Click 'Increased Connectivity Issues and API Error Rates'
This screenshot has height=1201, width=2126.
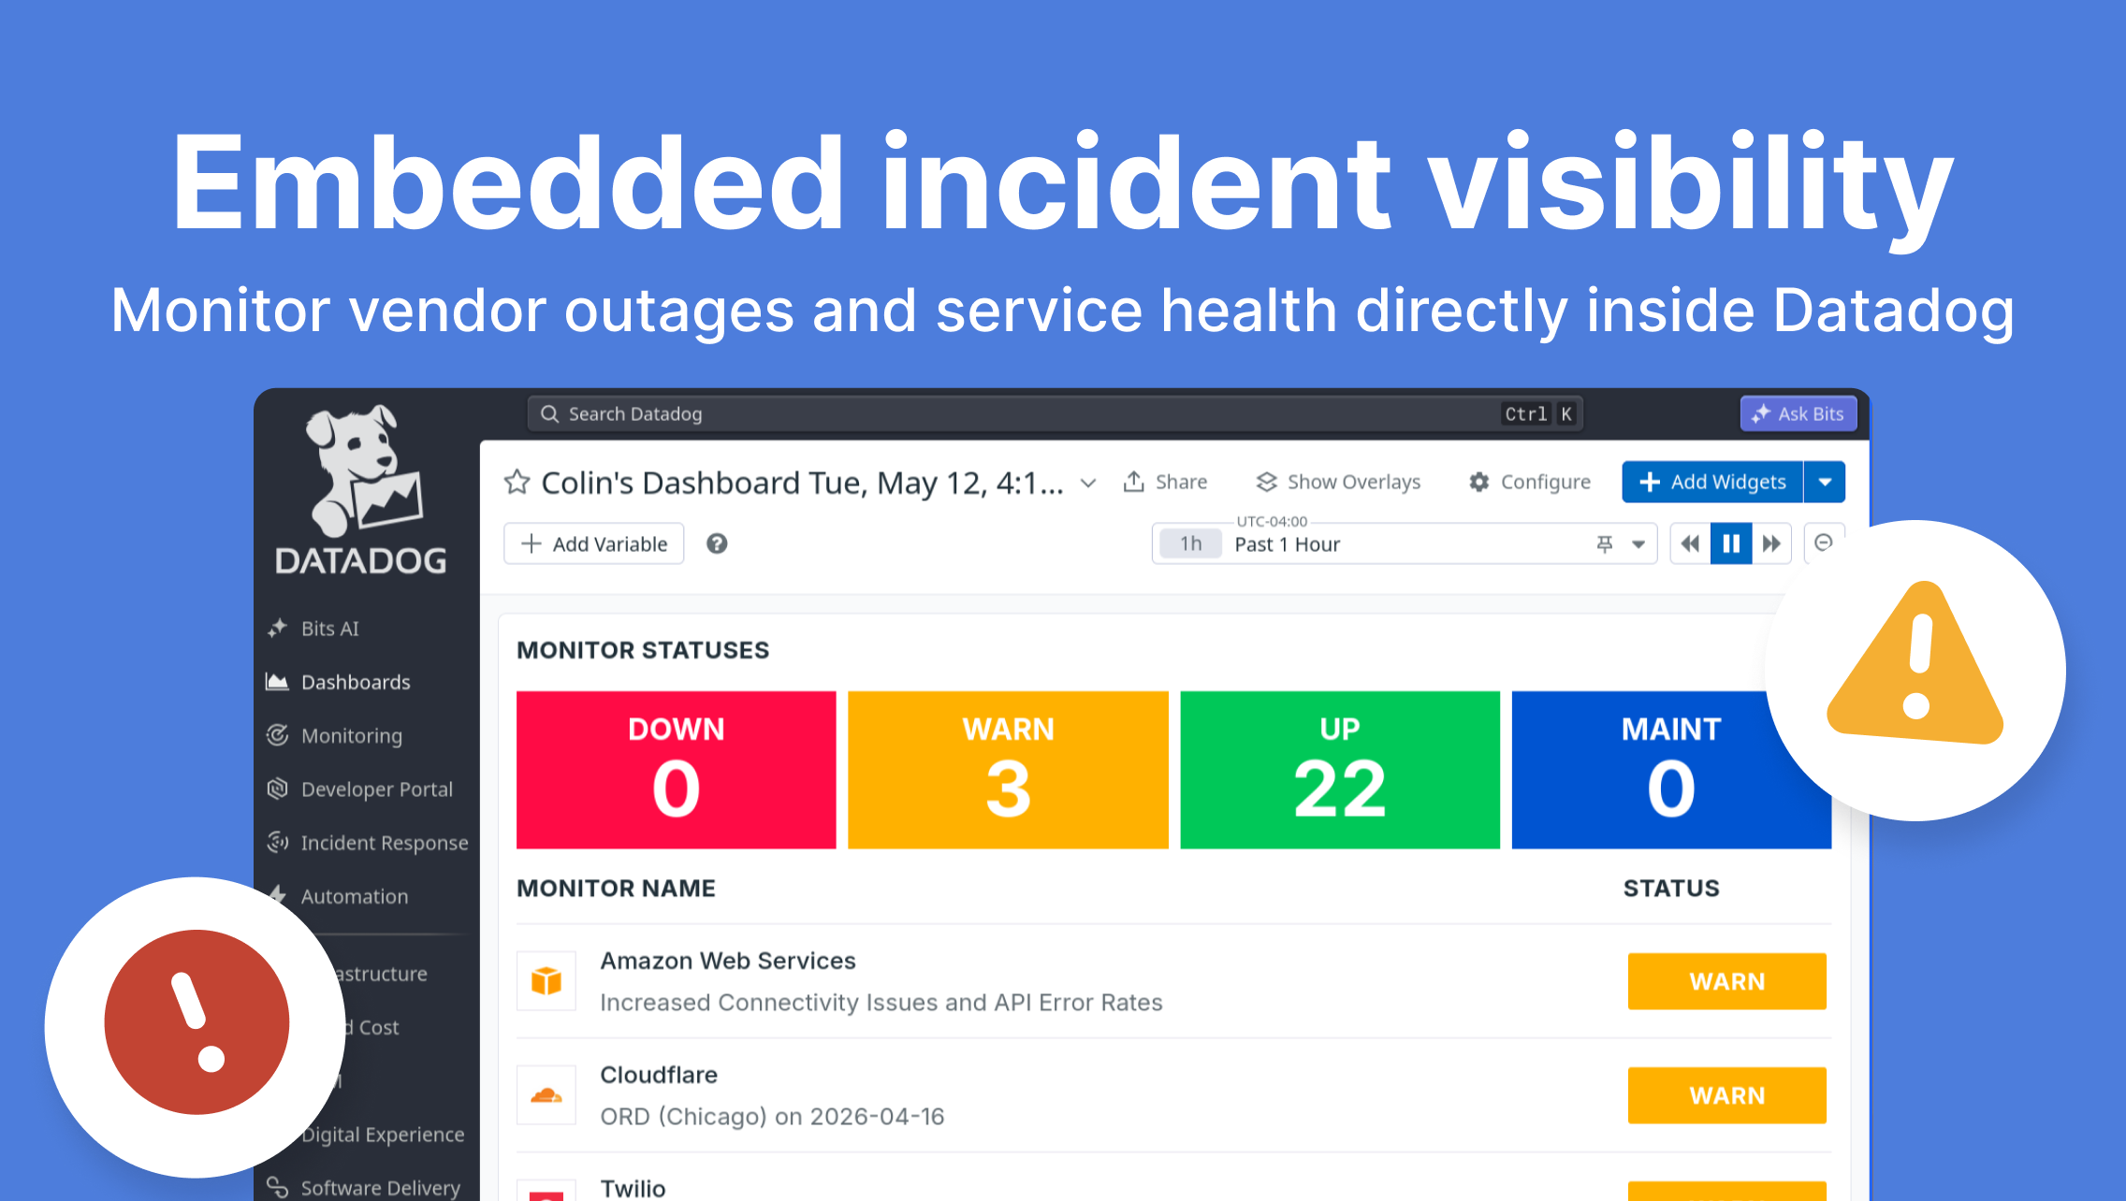[881, 1003]
